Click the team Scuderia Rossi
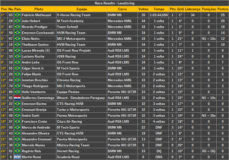This screenshot has height=160, width=229. click(68, 157)
